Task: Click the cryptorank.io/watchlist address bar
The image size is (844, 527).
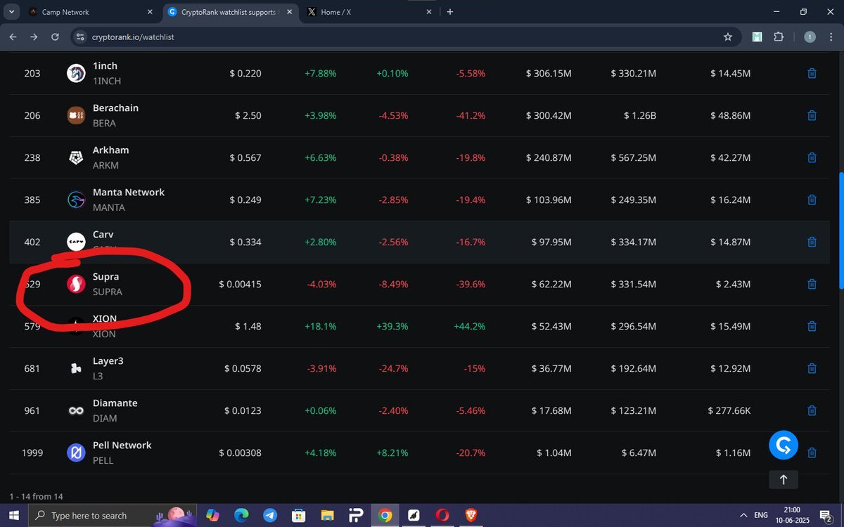Action: tap(404, 37)
